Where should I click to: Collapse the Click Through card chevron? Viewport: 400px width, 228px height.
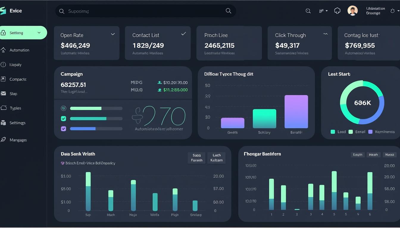[325, 34]
